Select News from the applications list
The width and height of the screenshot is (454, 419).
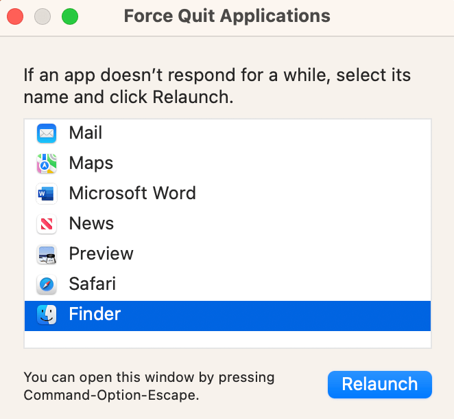[228, 224]
